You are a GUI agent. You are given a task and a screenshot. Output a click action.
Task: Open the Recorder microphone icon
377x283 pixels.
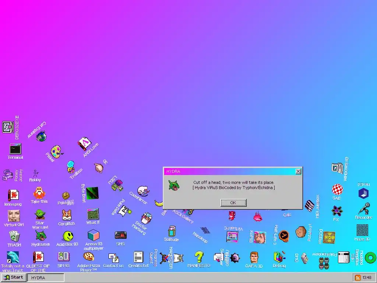click(364, 209)
